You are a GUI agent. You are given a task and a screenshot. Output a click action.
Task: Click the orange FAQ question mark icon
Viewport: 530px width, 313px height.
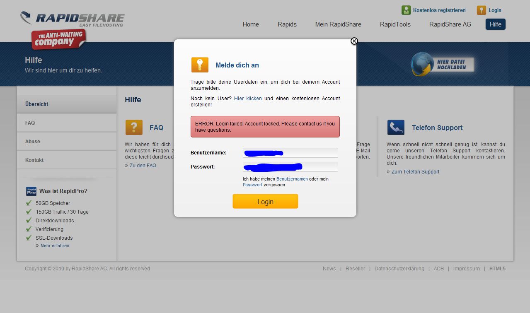point(134,128)
